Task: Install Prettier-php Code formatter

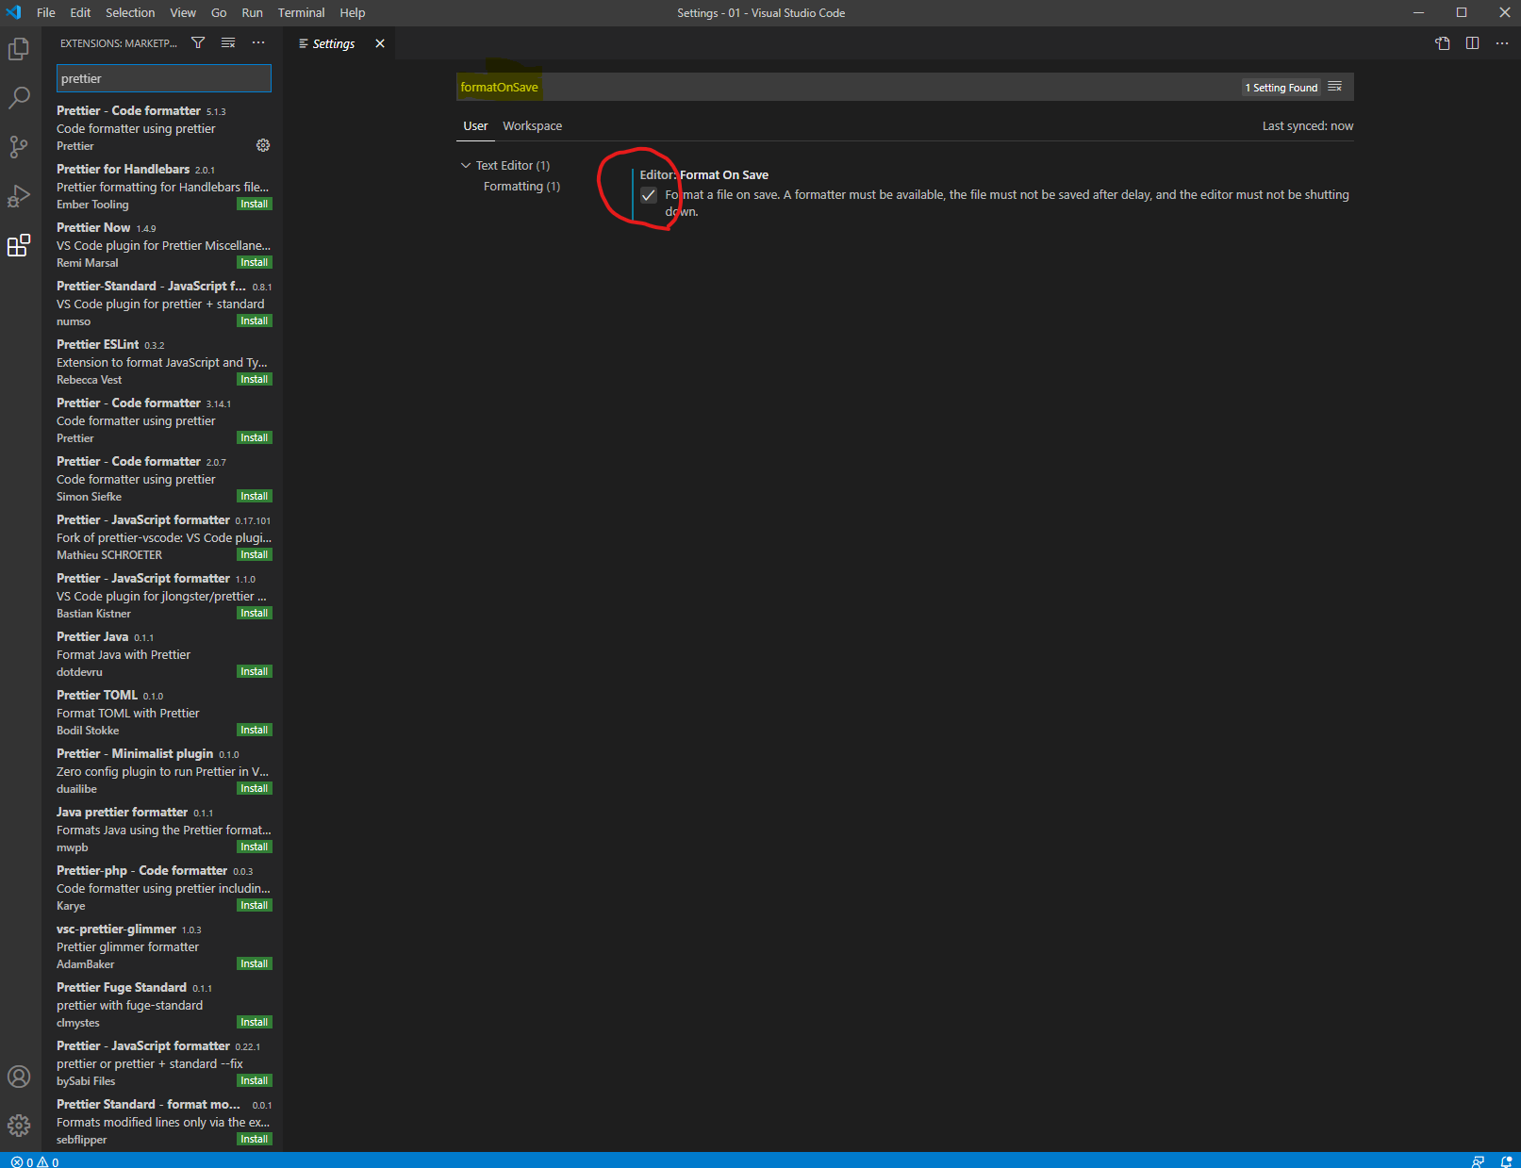Action: pyautogui.click(x=254, y=905)
